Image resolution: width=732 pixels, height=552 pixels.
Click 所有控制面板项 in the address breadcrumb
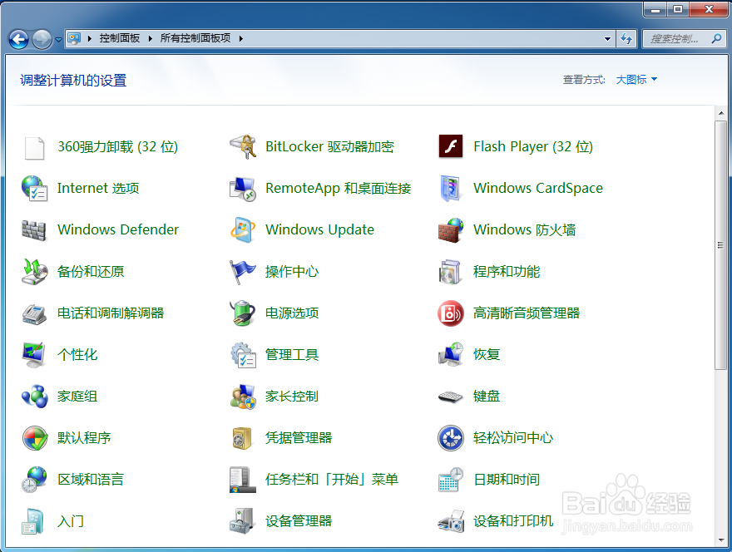point(195,38)
